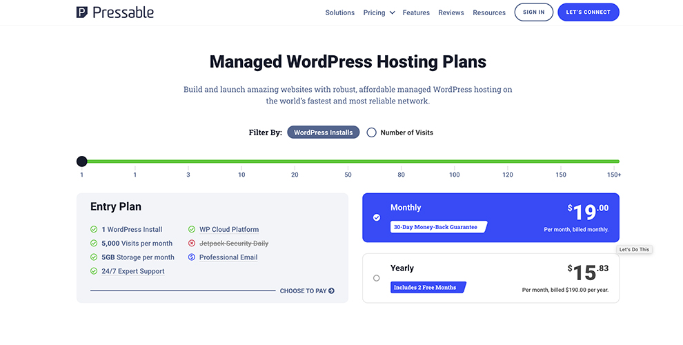
Task: Click Managed WordPress Hosting Plans heading
Action: point(348,61)
